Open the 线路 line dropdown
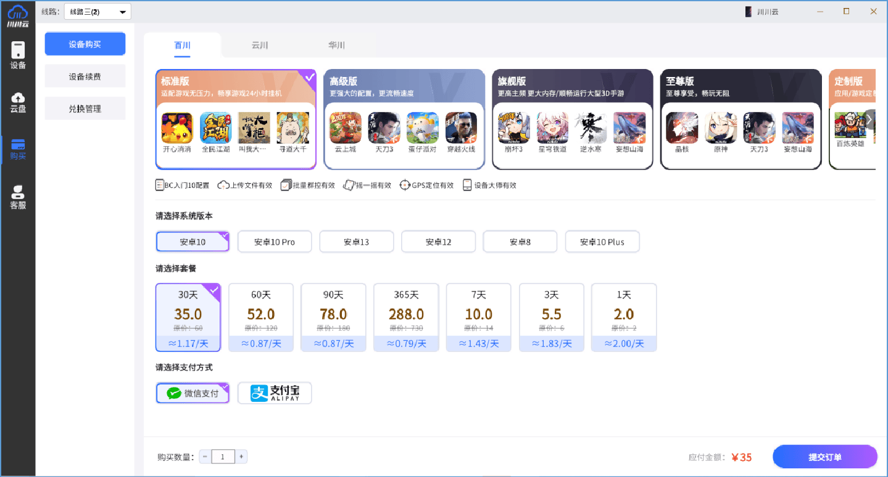The height and width of the screenshot is (477, 888). point(97,12)
